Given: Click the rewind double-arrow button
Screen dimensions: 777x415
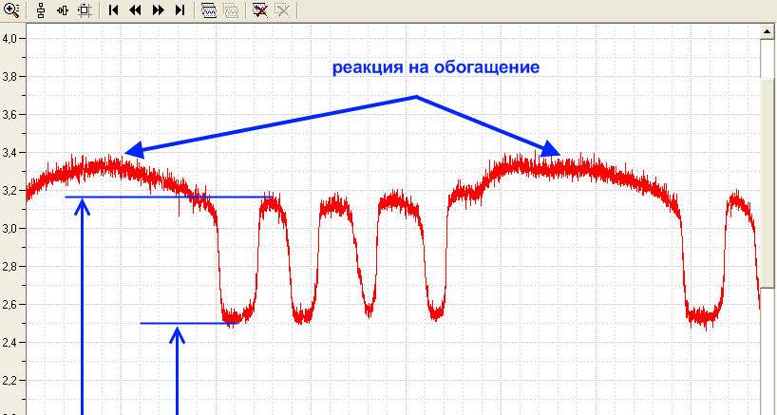Looking at the screenshot, I should coord(135,9).
